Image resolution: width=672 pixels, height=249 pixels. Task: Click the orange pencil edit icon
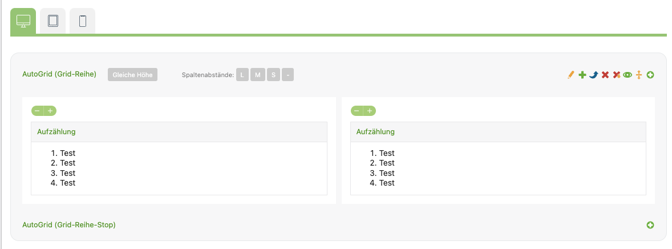tap(571, 75)
